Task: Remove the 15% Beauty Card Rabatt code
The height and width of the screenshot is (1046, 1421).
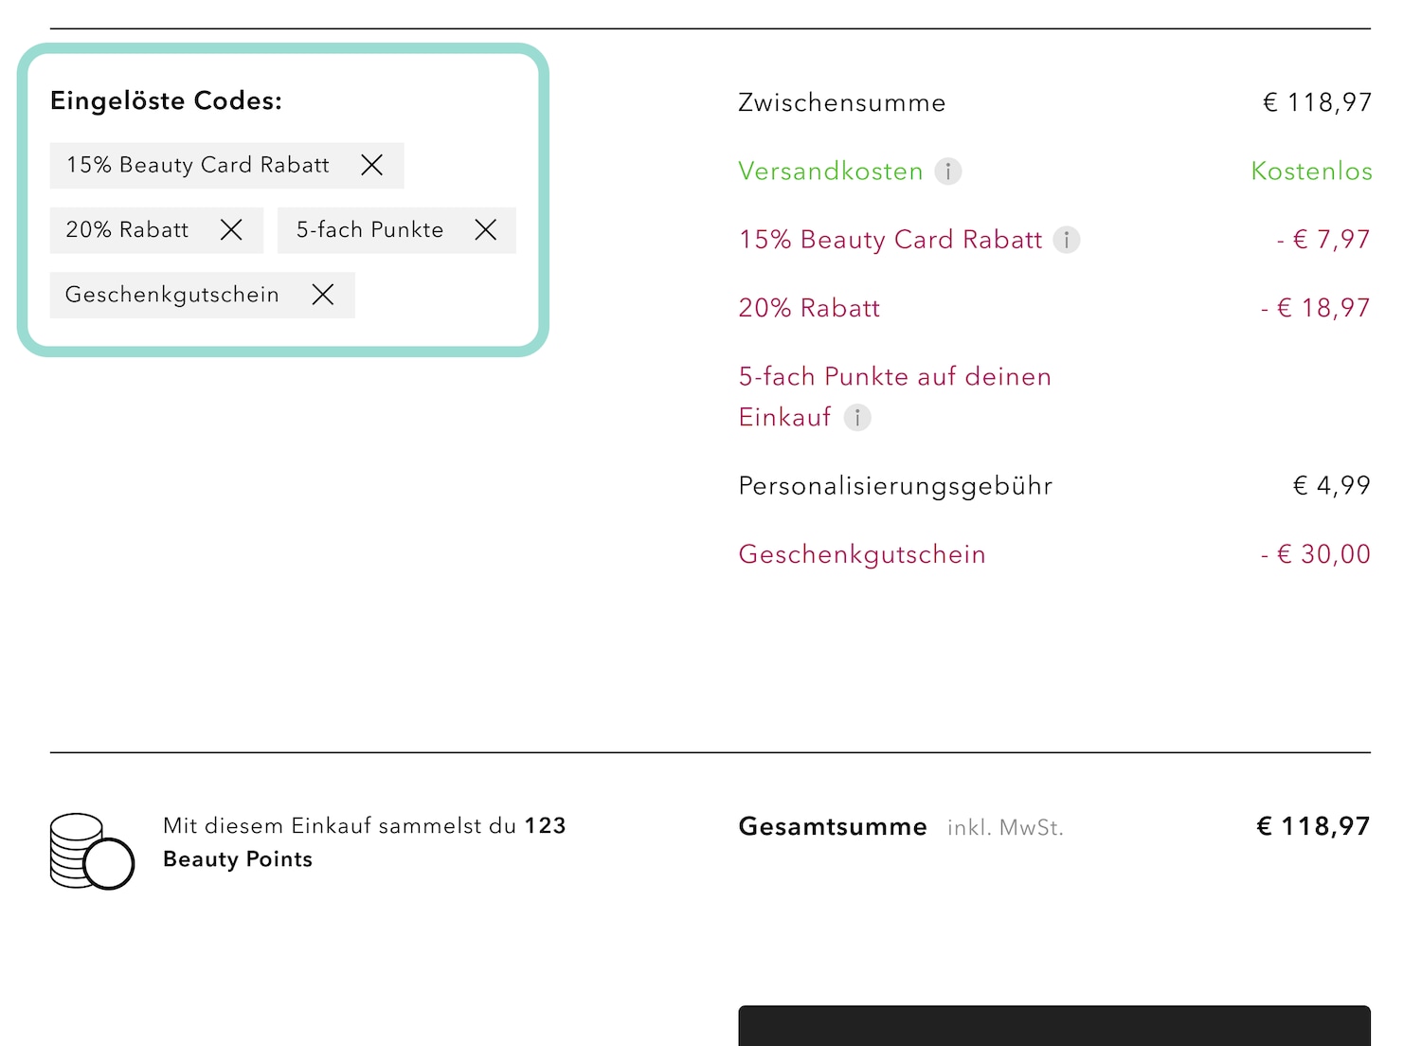Action: [x=371, y=165]
